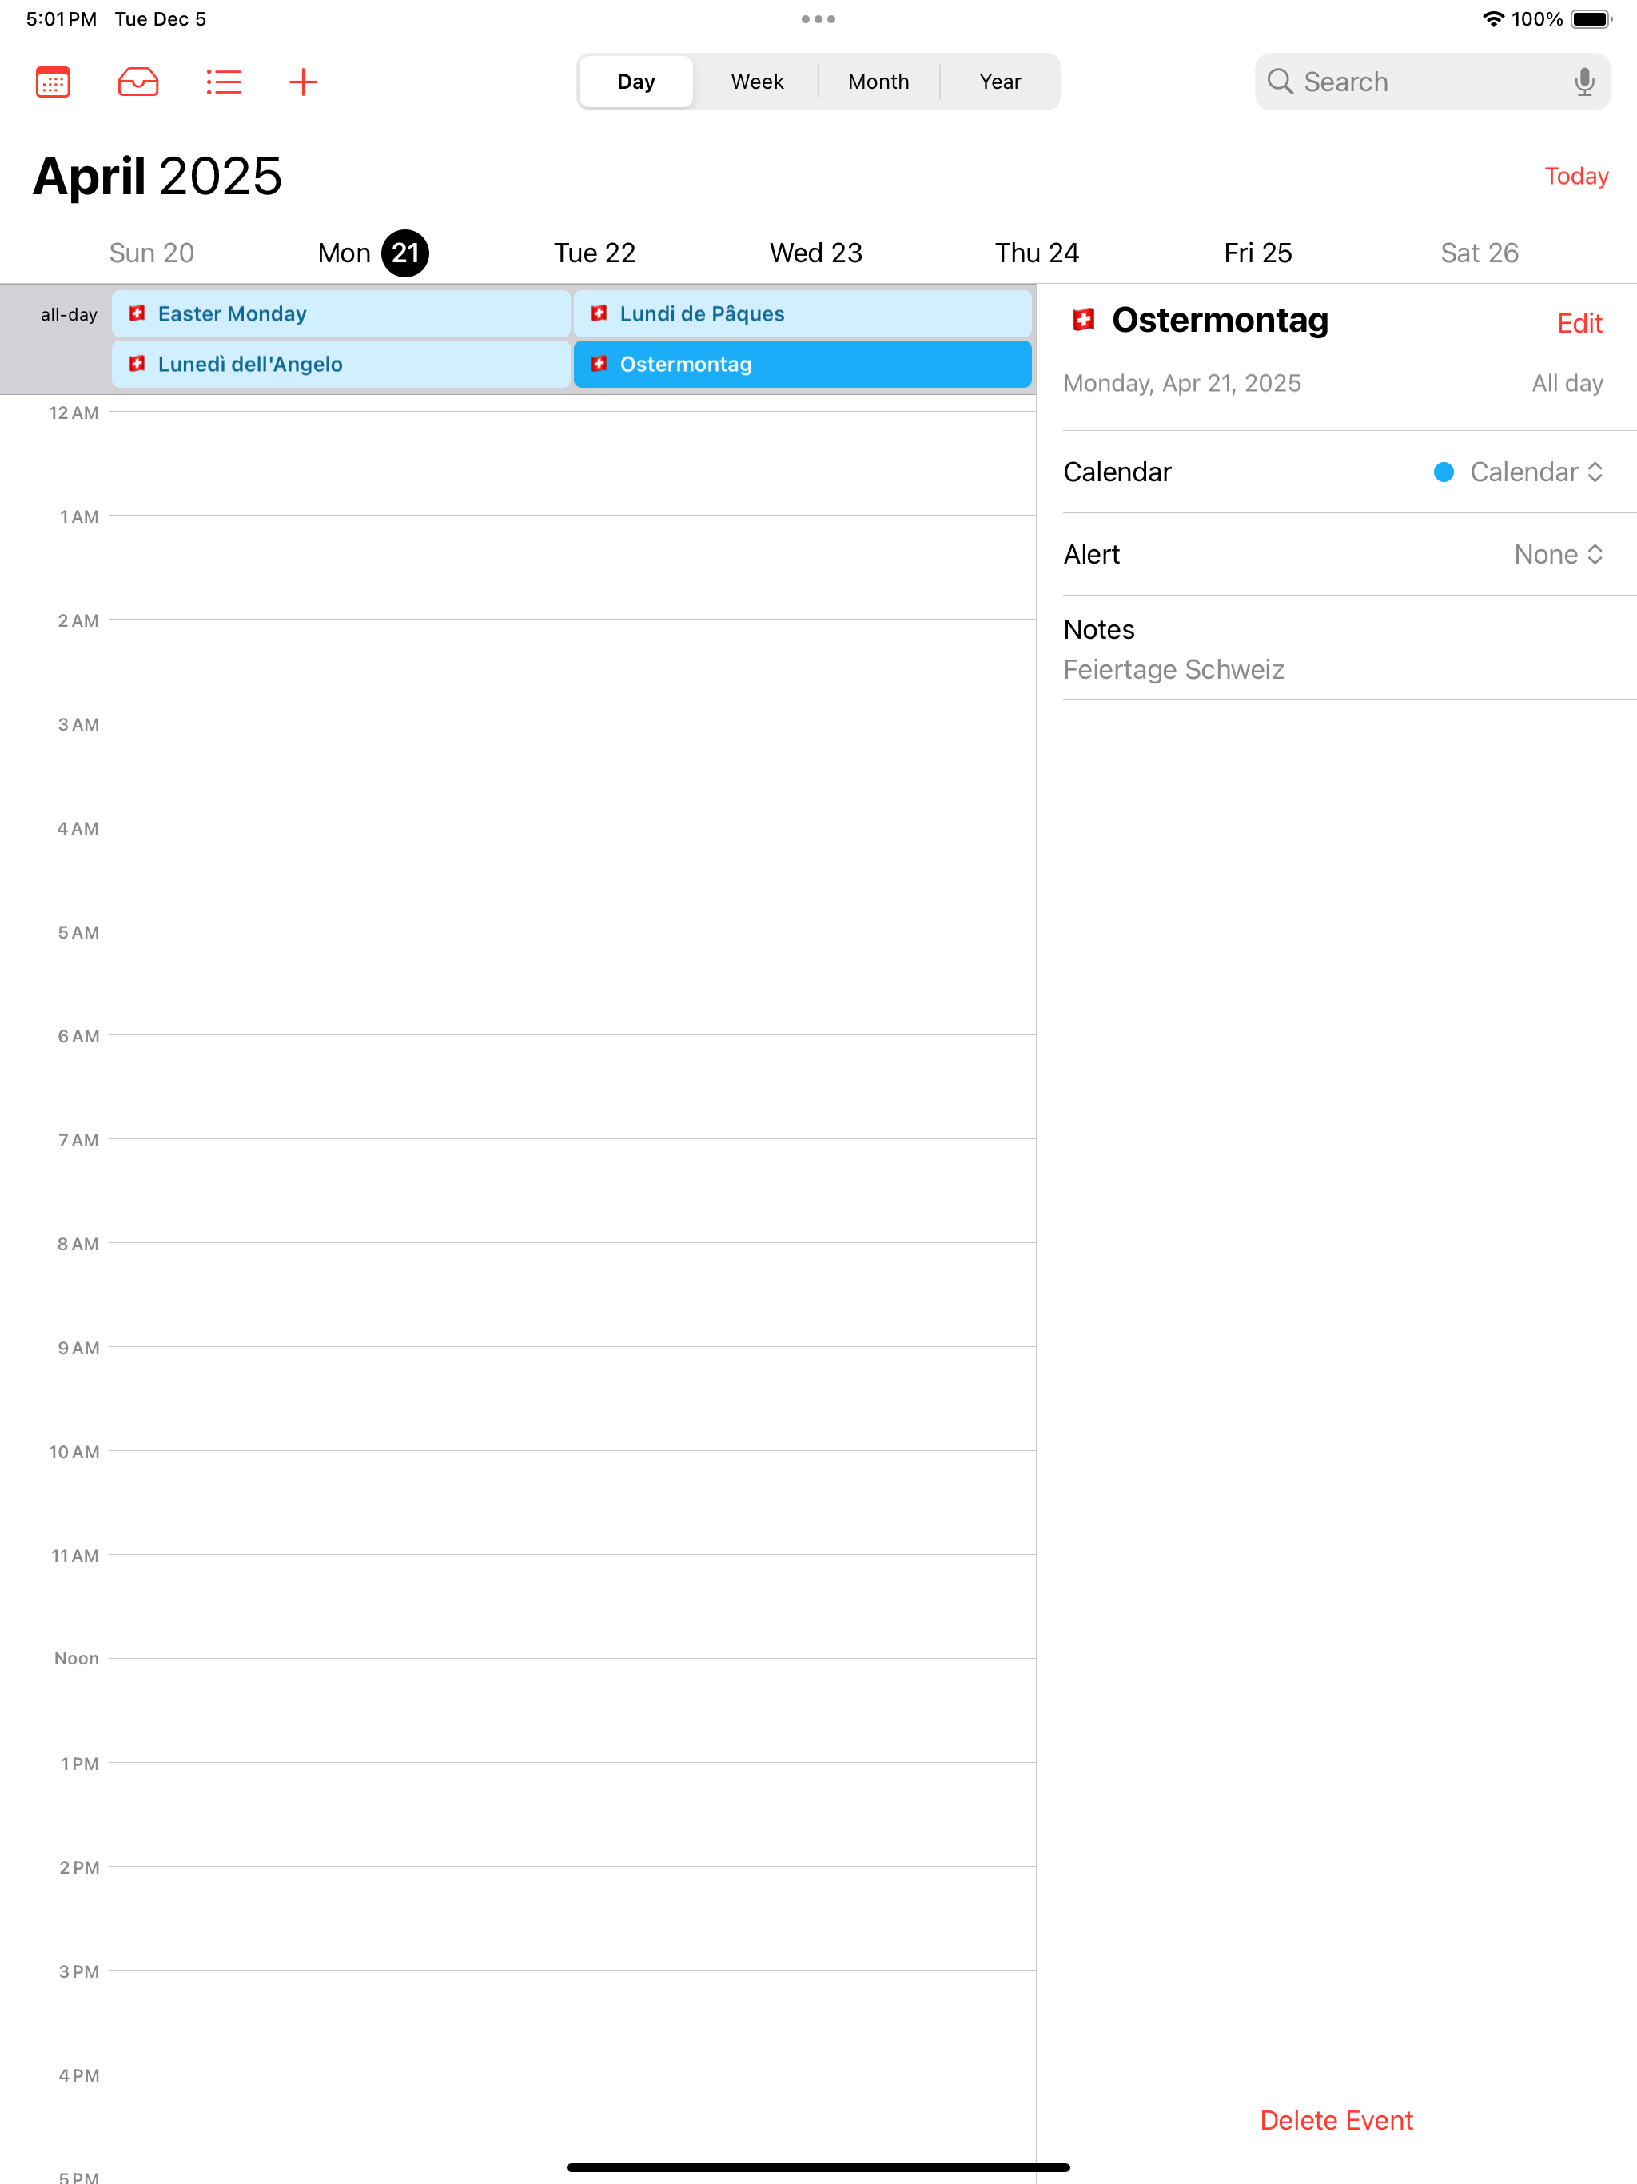Tap the Monday, Apr 21, 2025 date text
This screenshot has width=1637, height=2184.
1182,383
